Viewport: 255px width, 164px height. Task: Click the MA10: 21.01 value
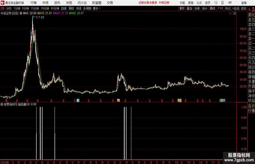pyautogui.click(x=45, y=13)
